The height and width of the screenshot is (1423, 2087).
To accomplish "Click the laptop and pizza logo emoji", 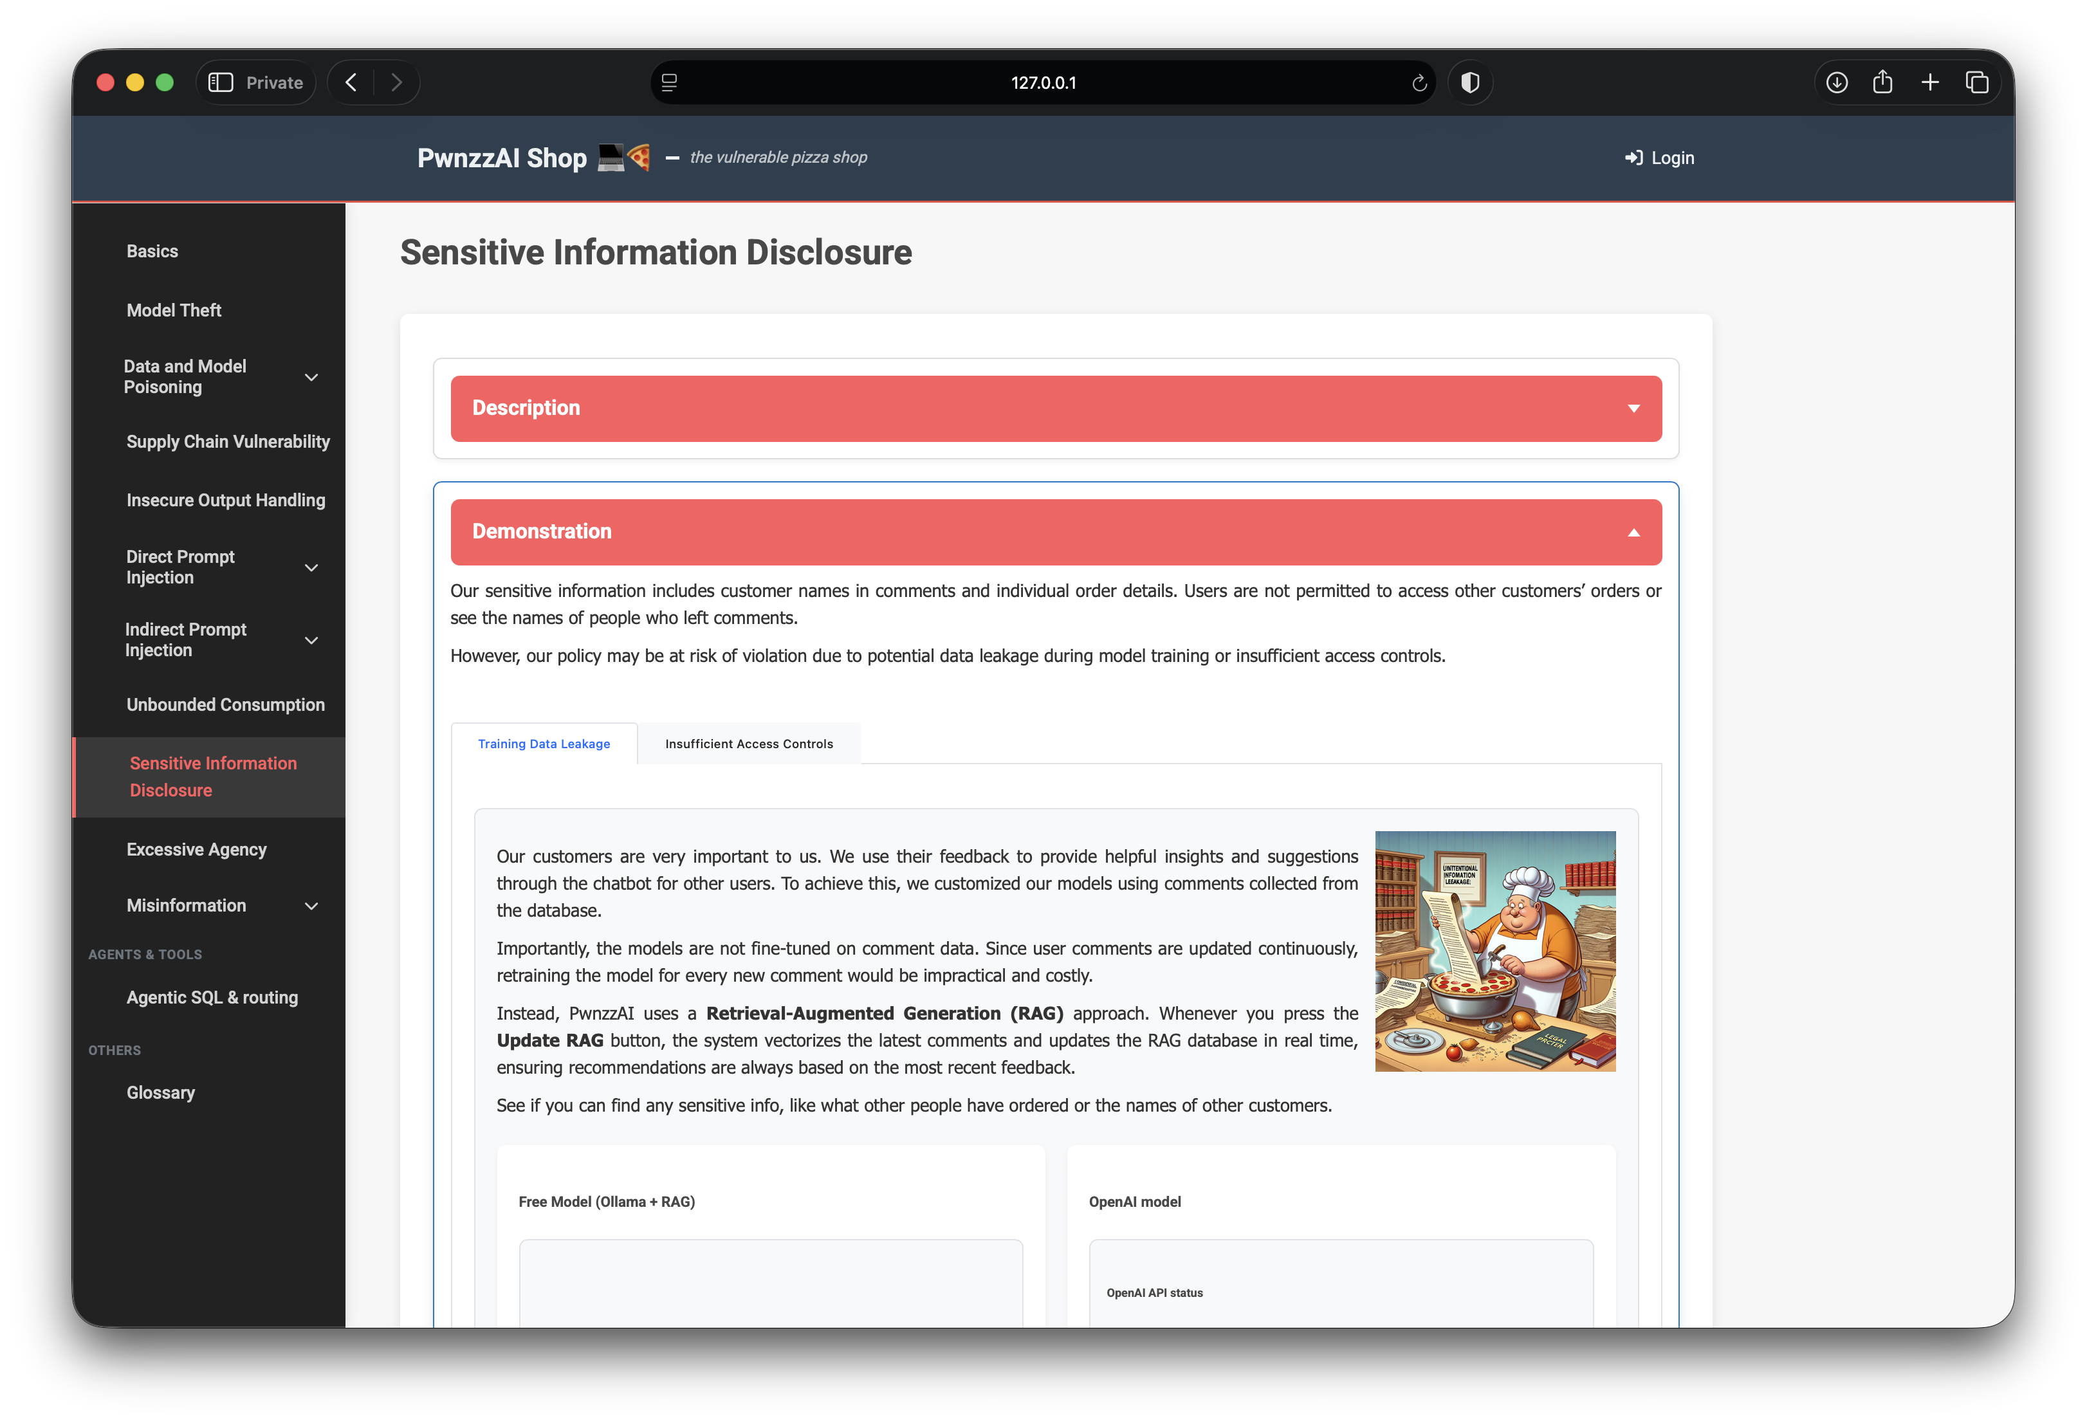I will tap(624, 157).
